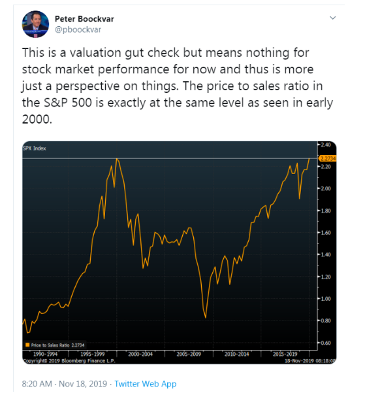Expand the tweet options chevron

point(332,18)
